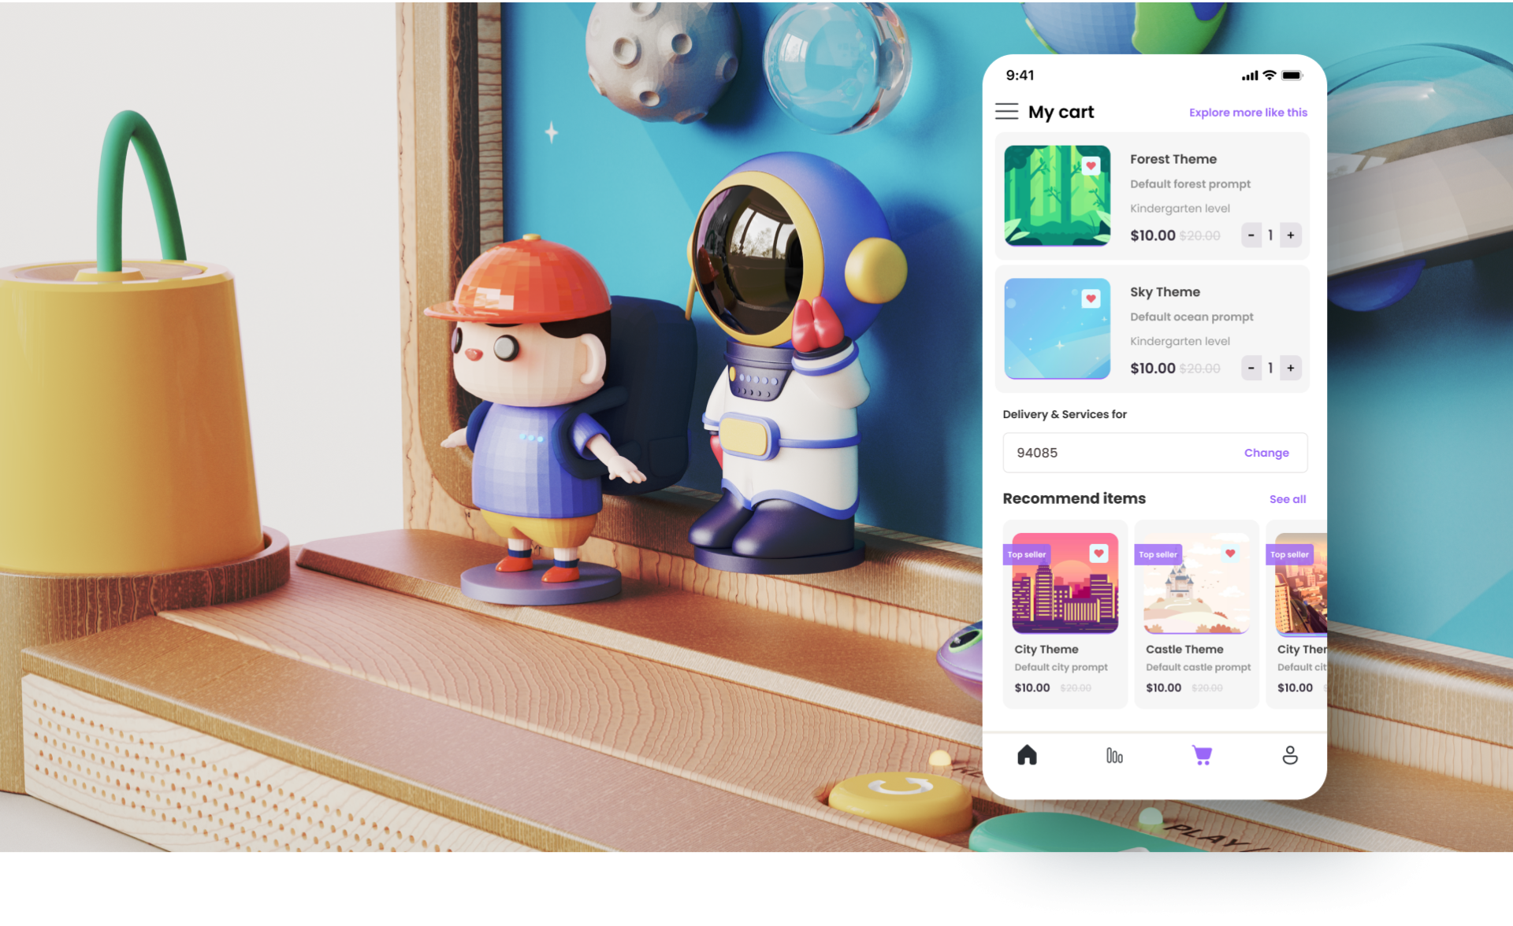
Task: Click the Forest Theme $10.00 price
Action: tap(1152, 235)
